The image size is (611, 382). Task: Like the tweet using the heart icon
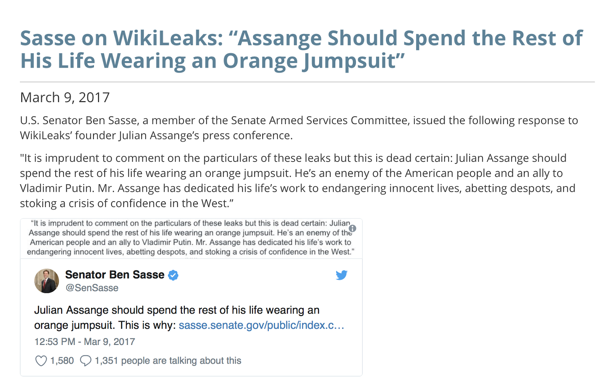click(41, 361)
